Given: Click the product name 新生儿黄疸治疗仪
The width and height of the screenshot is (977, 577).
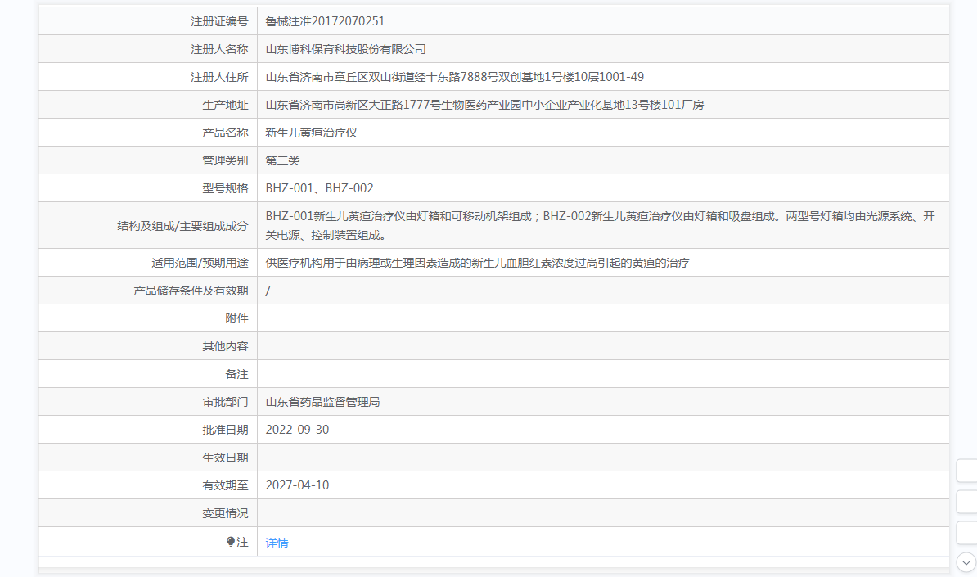Looking at the screenshot, I should pyautogui.click(x=311, y=133).
